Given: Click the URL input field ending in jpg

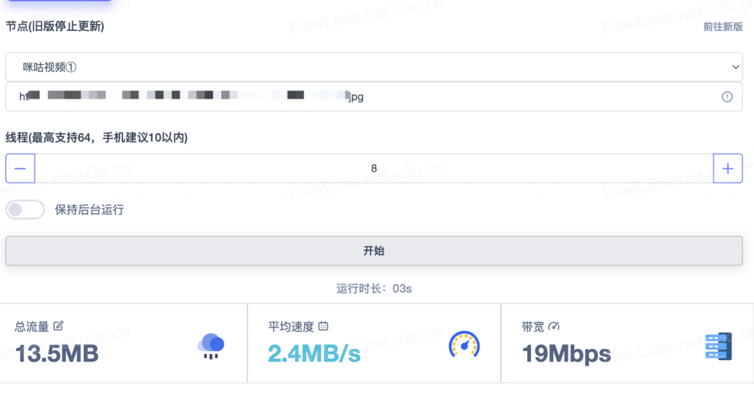Looking at the screenshot, I should (x=373, y=96).
